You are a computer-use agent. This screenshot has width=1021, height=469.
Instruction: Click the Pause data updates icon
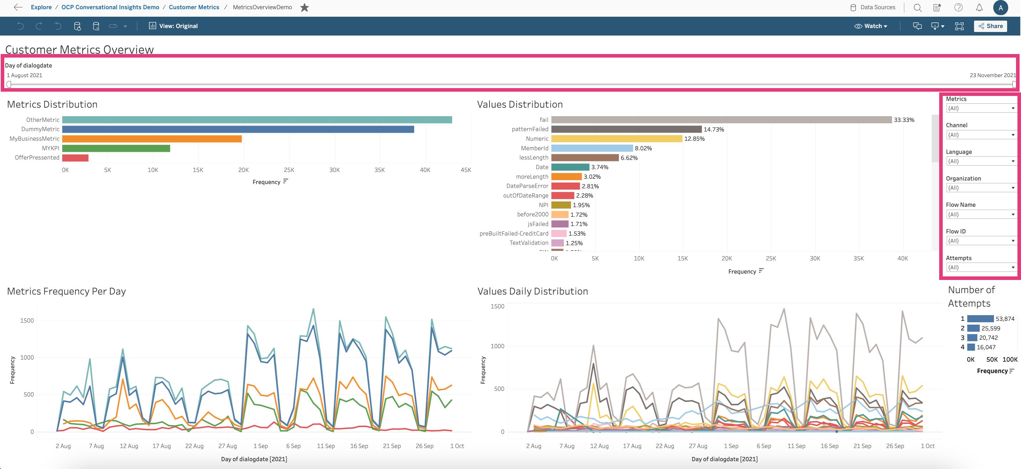[96, 26]
